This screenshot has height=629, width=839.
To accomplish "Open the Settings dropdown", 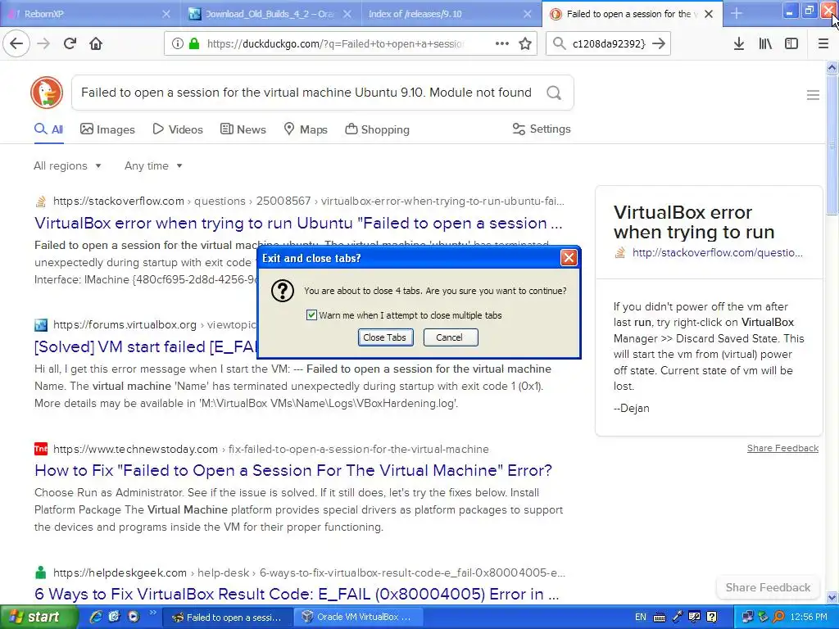I will click(x=542, y=129).
